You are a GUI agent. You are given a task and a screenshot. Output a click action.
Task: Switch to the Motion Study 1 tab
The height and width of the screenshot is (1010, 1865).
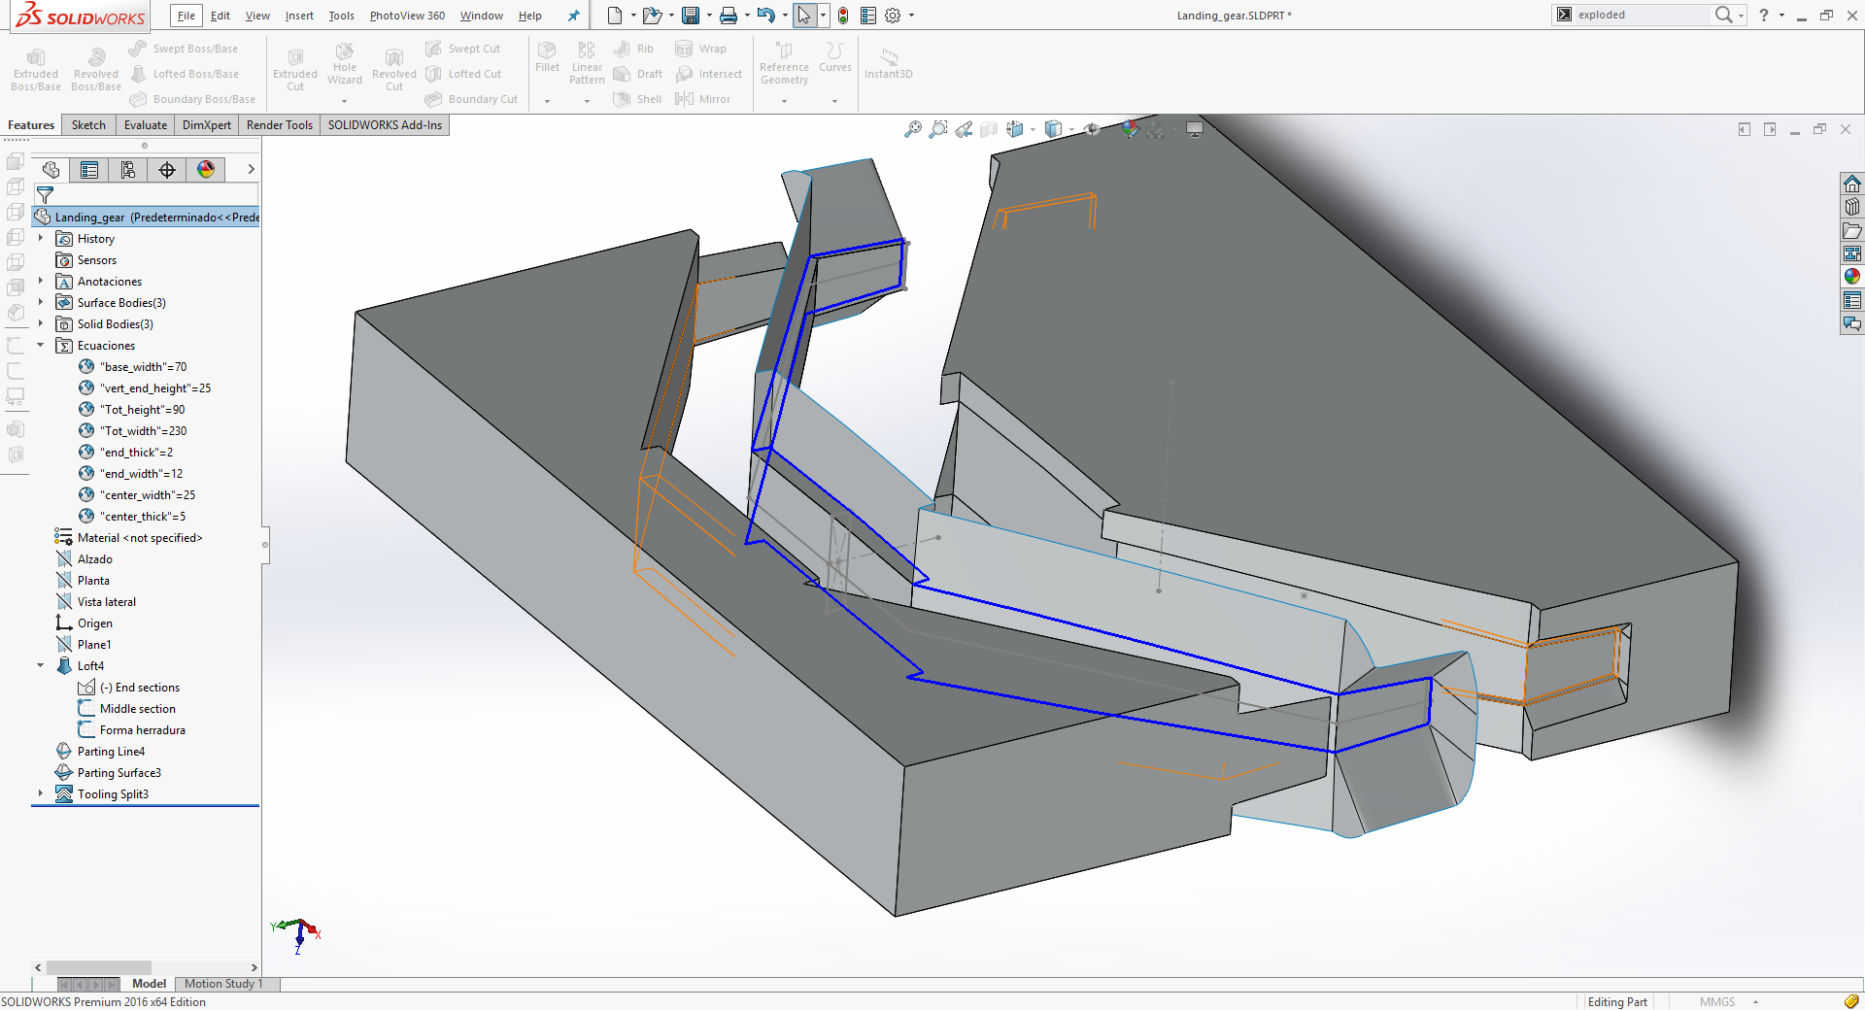tap(223, 984)
